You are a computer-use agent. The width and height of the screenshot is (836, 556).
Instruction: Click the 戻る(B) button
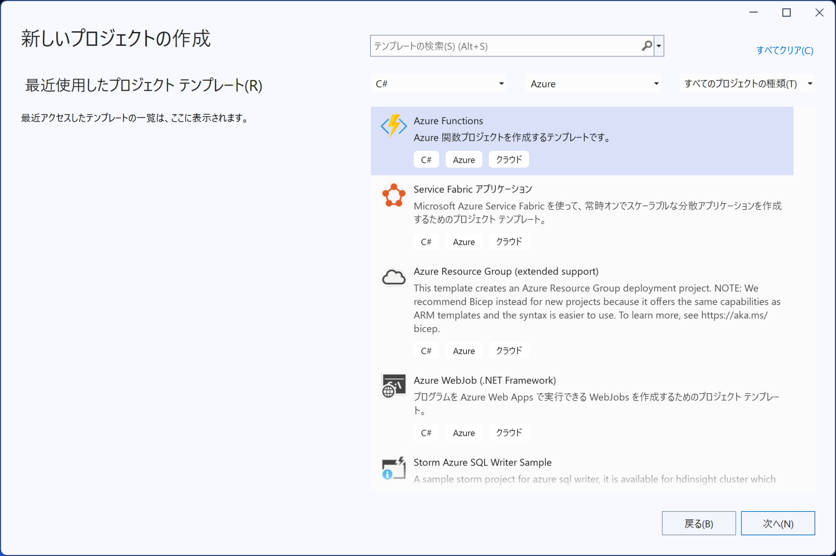(x=699, y=523)
